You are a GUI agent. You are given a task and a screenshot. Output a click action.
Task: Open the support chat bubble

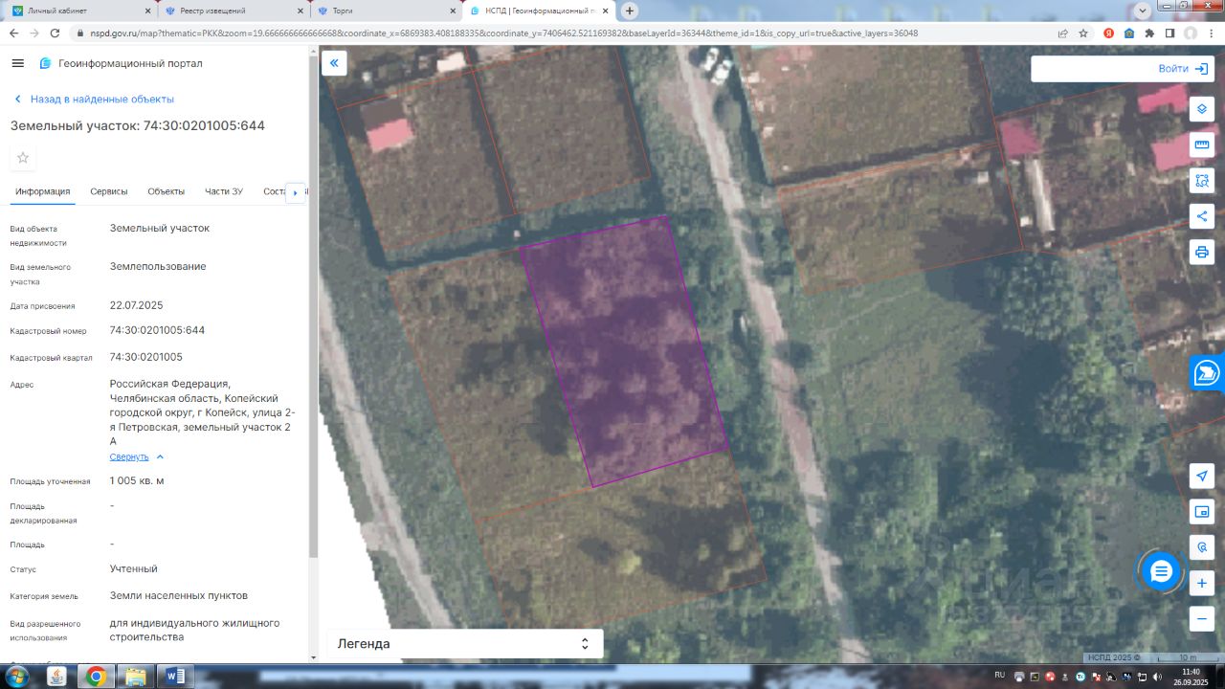(1161, 572)
